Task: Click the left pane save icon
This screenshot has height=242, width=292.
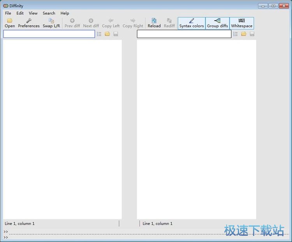Action: 116,34
